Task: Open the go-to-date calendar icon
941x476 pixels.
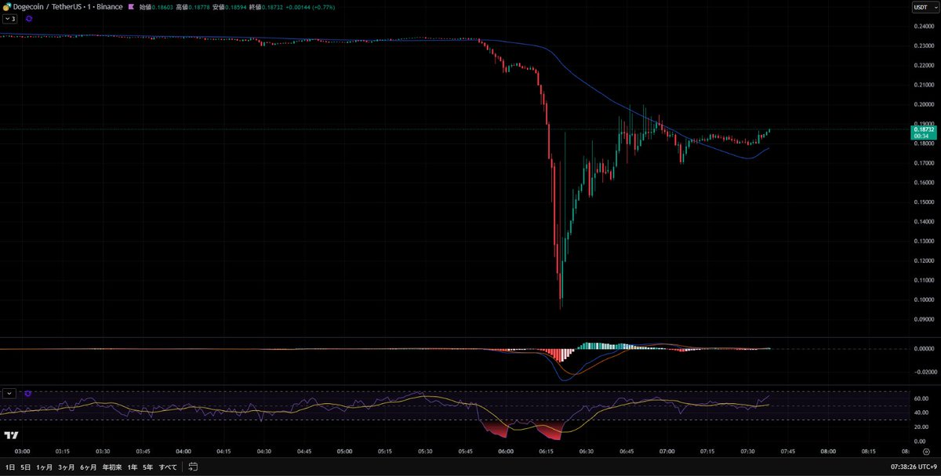Action: [193, 467]
